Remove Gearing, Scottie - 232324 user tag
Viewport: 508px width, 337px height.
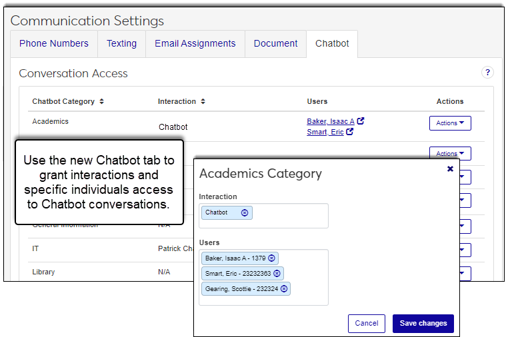point(284,288)
